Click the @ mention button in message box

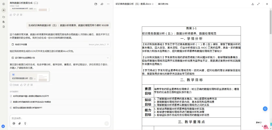[14, 124]
